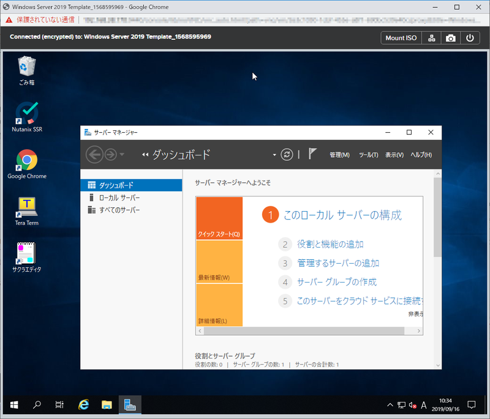Select the 最新情報(W) tile

point(219,262)
